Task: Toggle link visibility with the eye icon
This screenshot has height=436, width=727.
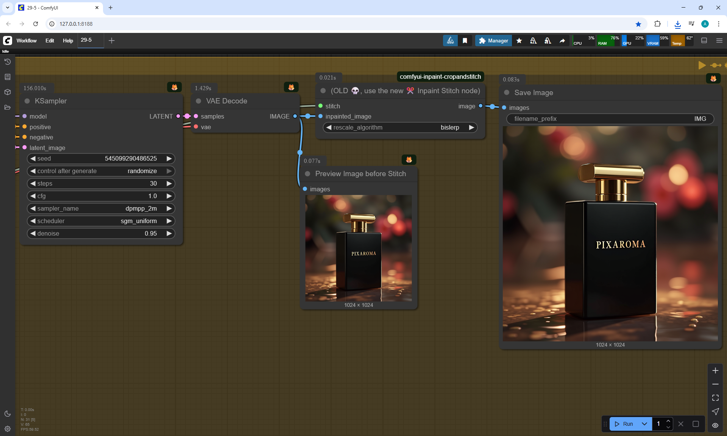Action: click(x=715, y=425)
